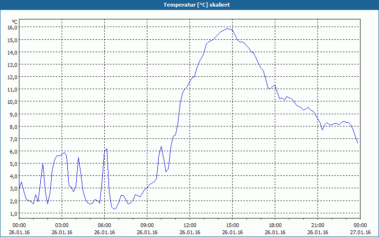Image resolution: width=379 pixels, height=237 pixels.
Task: Click the 9,0 y-axis label
Action: coord(14,114)
